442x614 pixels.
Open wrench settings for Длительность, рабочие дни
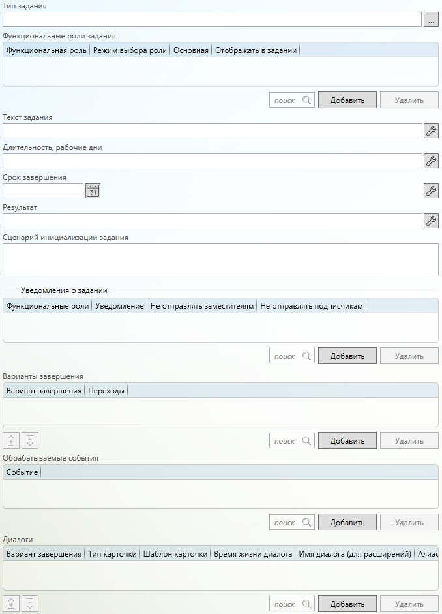point(431,161)
